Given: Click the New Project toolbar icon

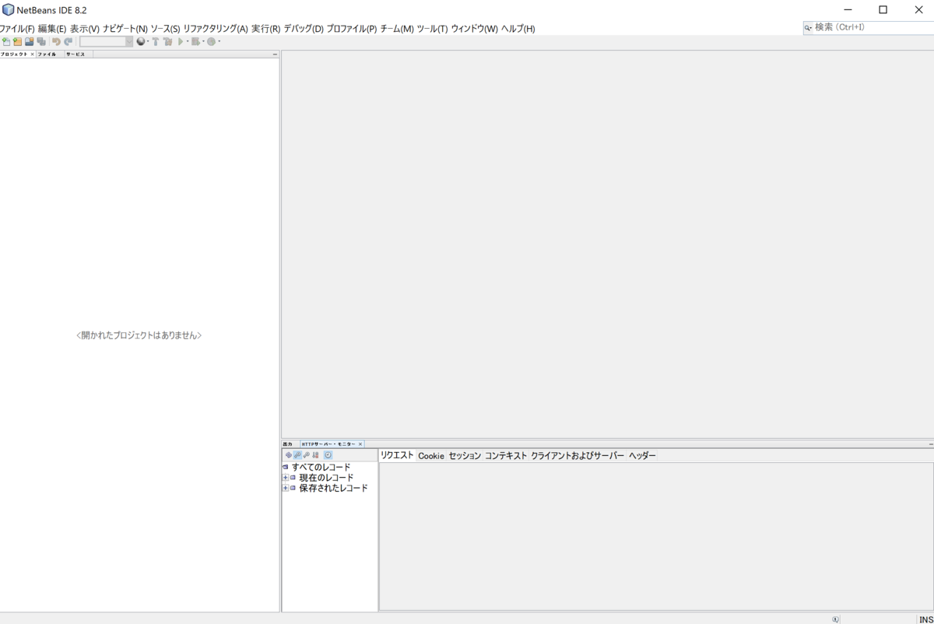Looking at the screenshot, I should (x=17, y=42).
